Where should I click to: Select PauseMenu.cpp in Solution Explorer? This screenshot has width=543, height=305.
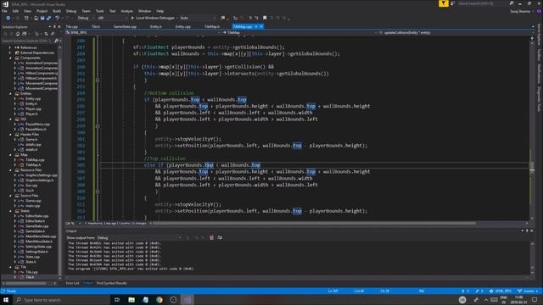coord(37,125)
